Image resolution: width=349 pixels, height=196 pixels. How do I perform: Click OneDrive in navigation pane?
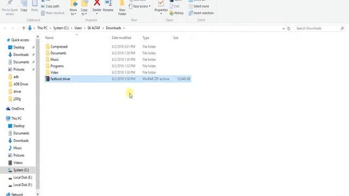pos(17,109)
